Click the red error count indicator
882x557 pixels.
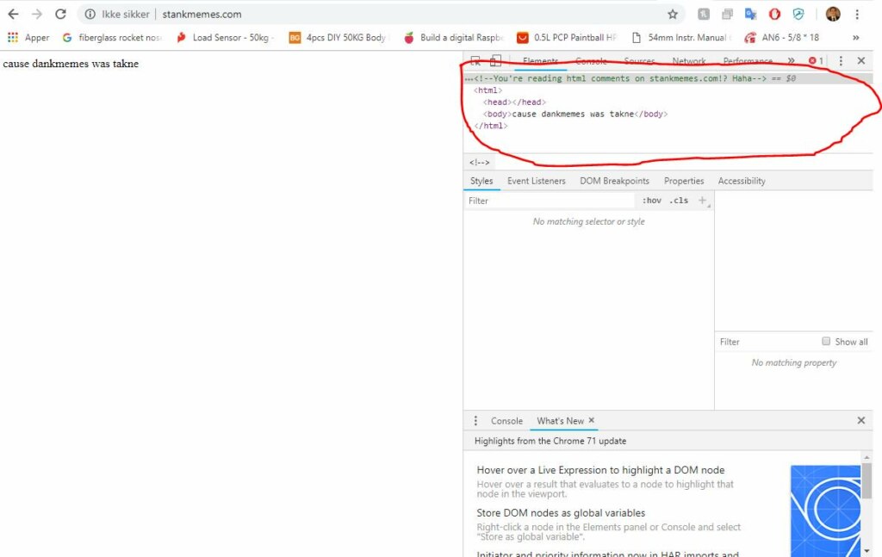pyautogui.click(x=816, y=61)
